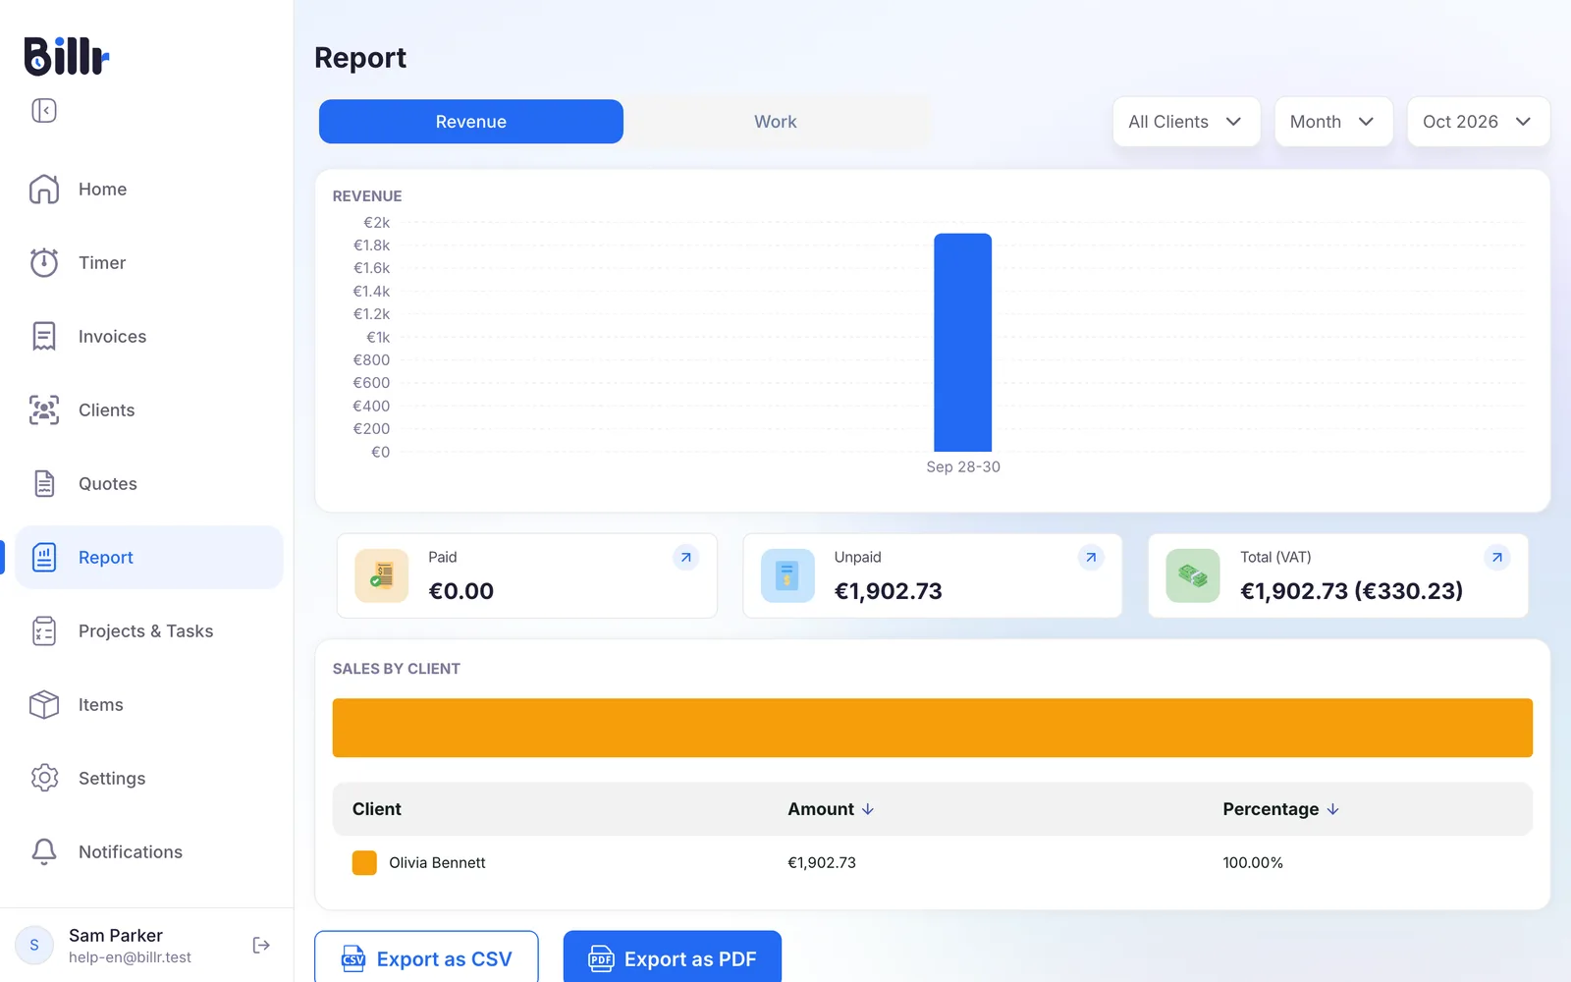Sort by Amount column arrow
Image resolution: width=1571 pixels, height=982 pixels.
click(x=868, y=809)
